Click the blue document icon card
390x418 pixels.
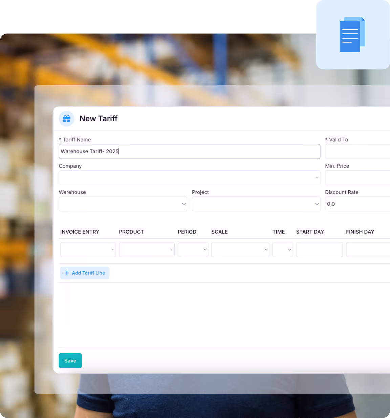point(353,35)
